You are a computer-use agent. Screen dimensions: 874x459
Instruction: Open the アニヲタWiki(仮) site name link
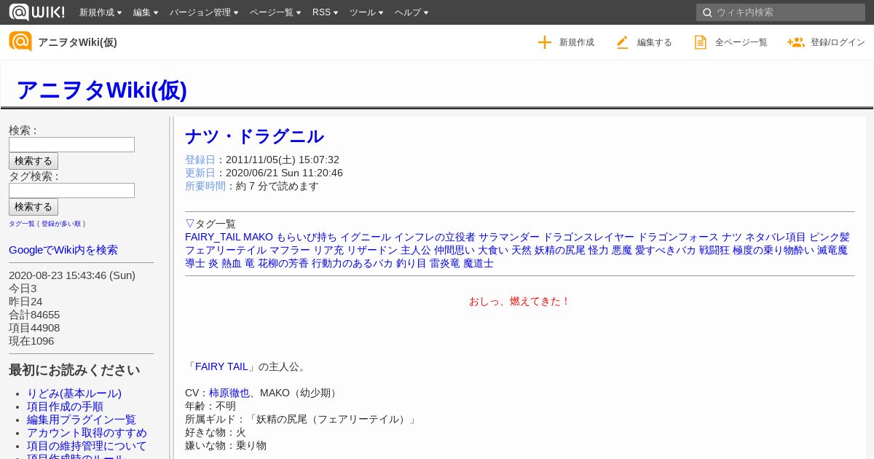77,42
